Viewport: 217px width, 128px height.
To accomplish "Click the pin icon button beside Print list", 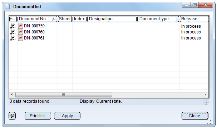I will [12, 116].
